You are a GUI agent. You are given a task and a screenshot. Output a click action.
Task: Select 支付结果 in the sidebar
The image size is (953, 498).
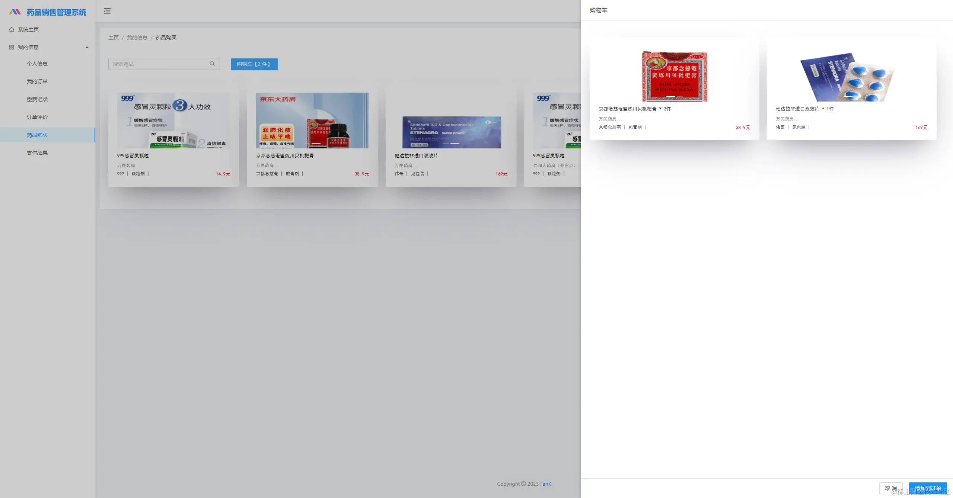pos(37,153)
